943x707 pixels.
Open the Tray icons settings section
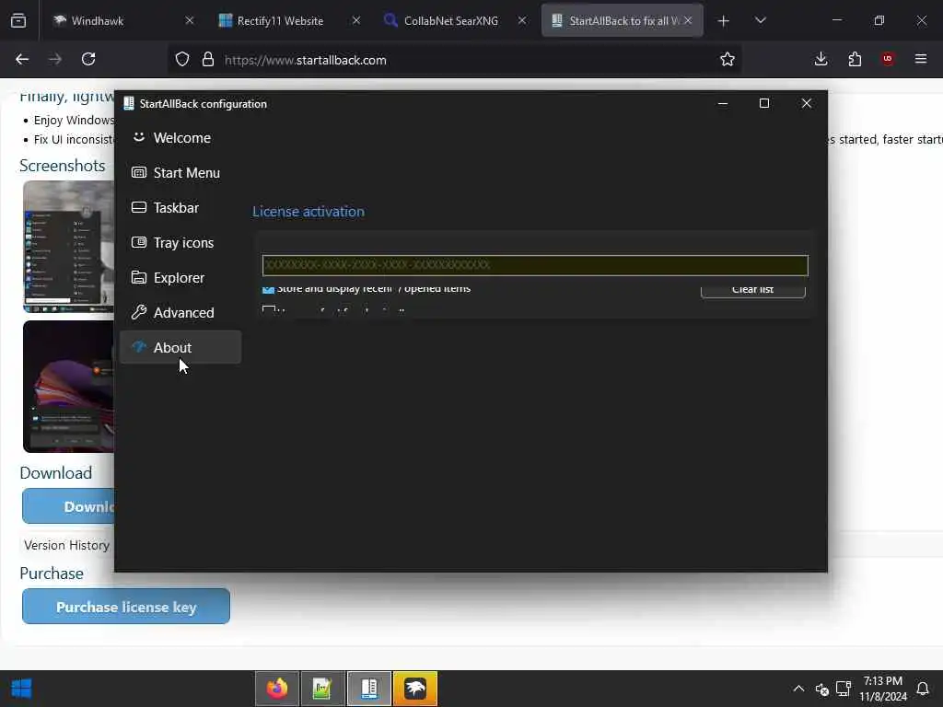tap(180, 242)
